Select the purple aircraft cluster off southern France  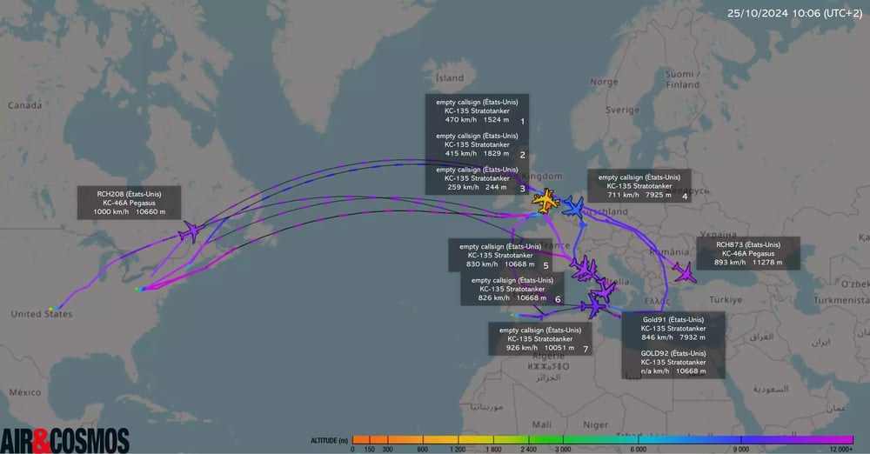click(585, 269)
